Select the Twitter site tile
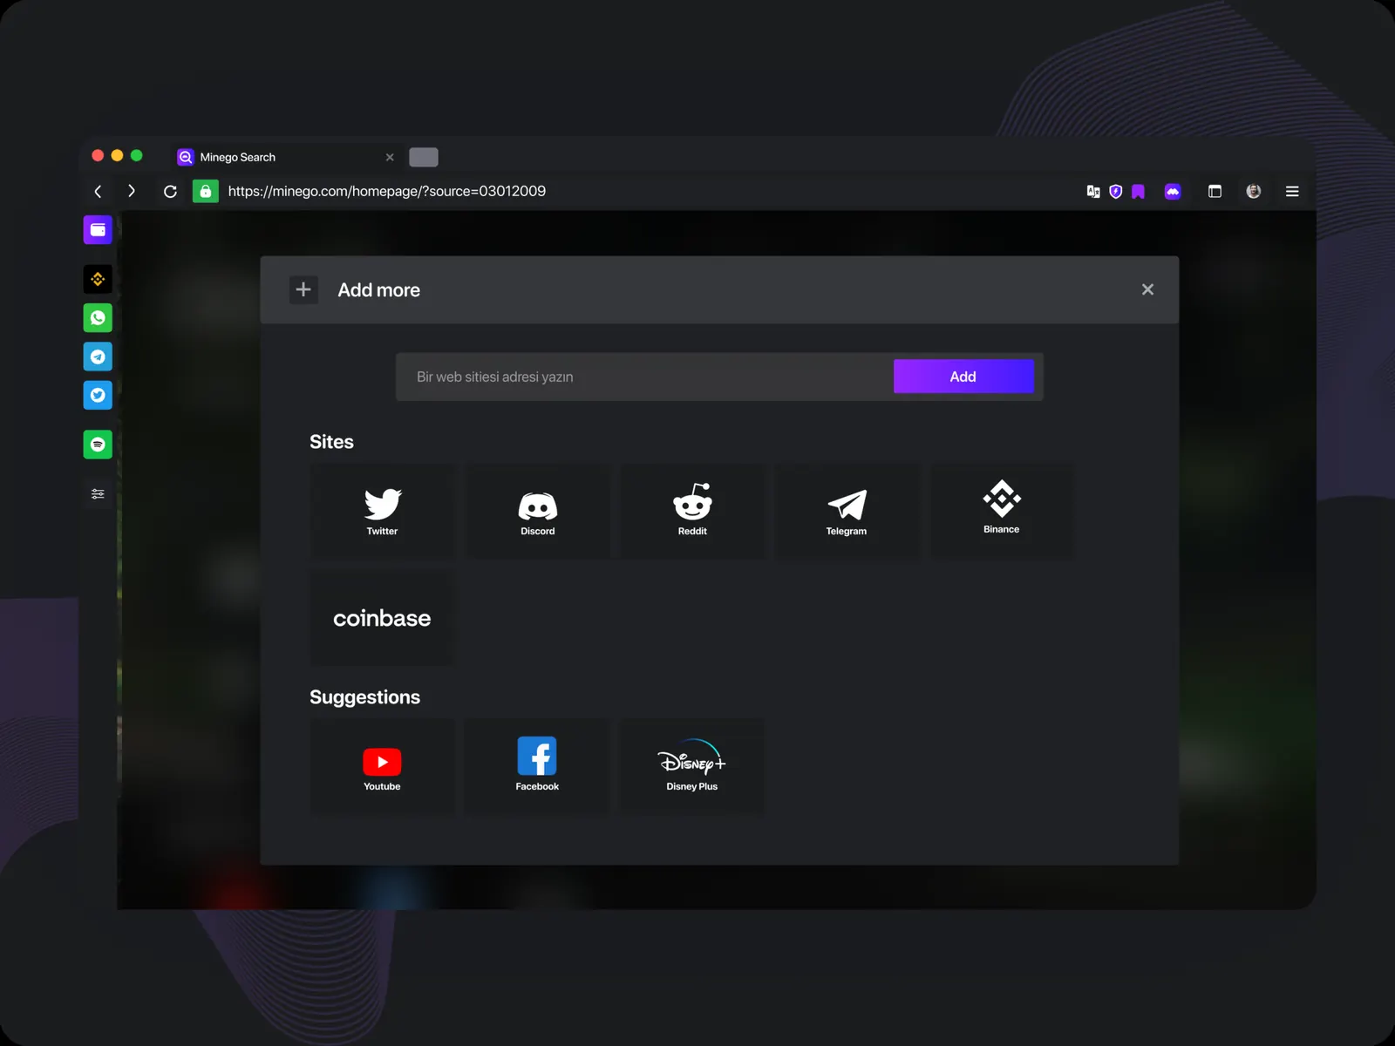 (x=382, y=511)
